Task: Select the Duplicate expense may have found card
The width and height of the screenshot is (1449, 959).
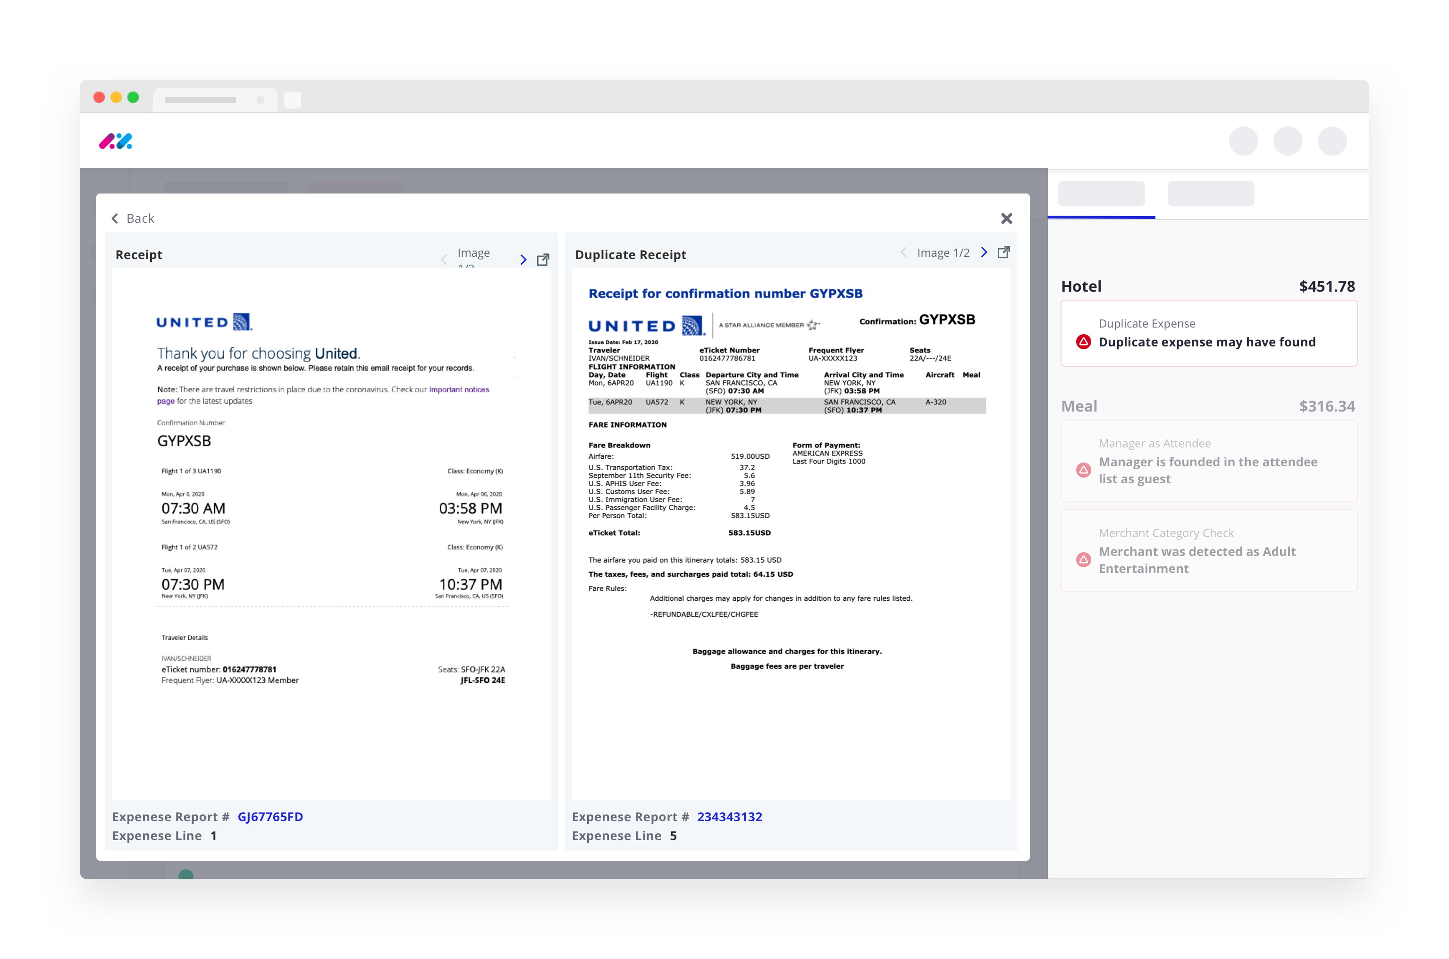Action: 1208,333
